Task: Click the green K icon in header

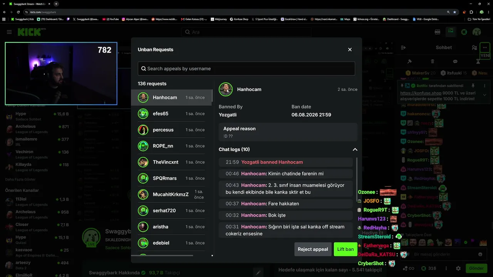Action: (464, 32)
